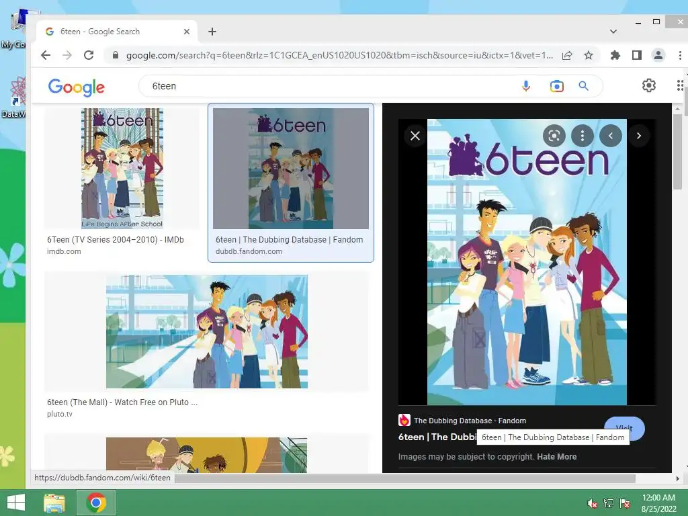Select the Dubbing Database Fandom thumbnail

click(x=291, y=169)
